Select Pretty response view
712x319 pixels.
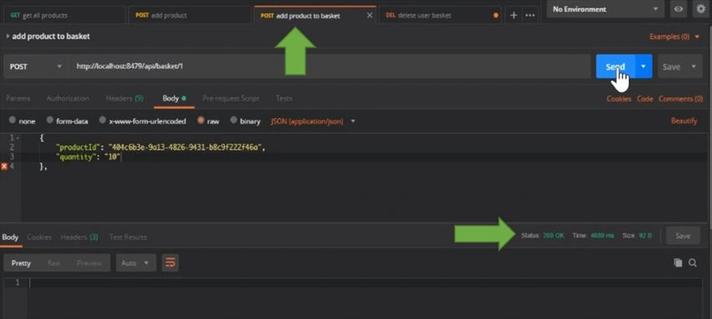(21, 263)
